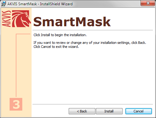Image resolution: width=156 pixels, height=118 pixels.
Task: Close the InstallShield Wizard window
Action: click(x=148, y=3)
